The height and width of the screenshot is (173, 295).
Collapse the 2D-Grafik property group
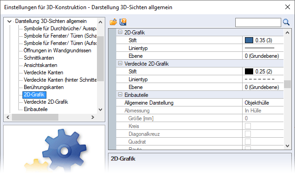(120, 32)
